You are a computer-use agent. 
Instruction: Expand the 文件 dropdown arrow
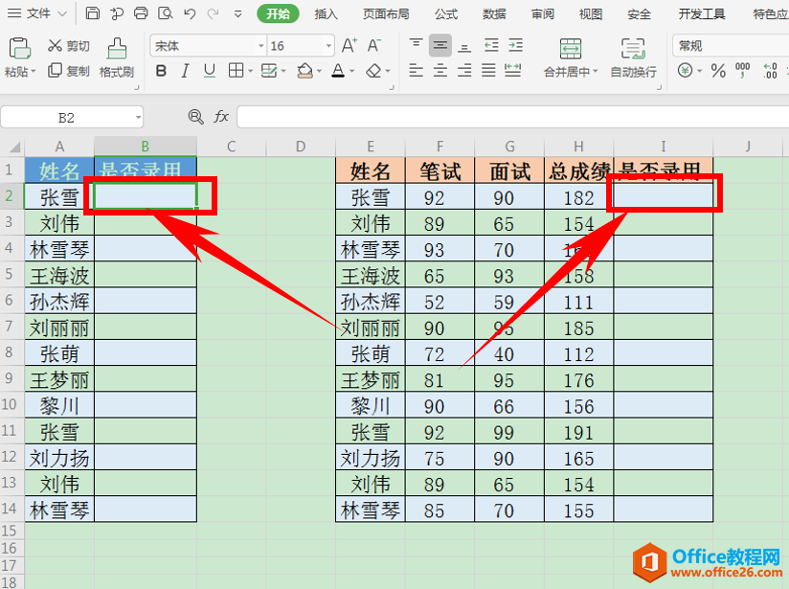62,14
